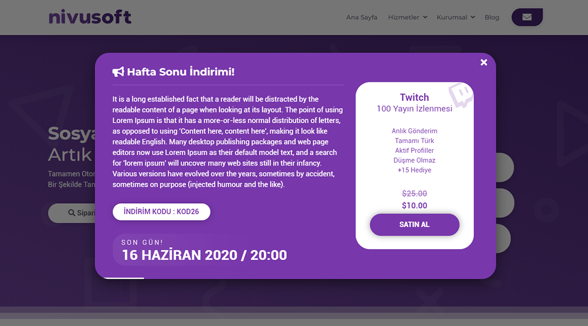588x326 pixels.
Task: Open the Ana Sayfa menu item
Action: [362, 17]
